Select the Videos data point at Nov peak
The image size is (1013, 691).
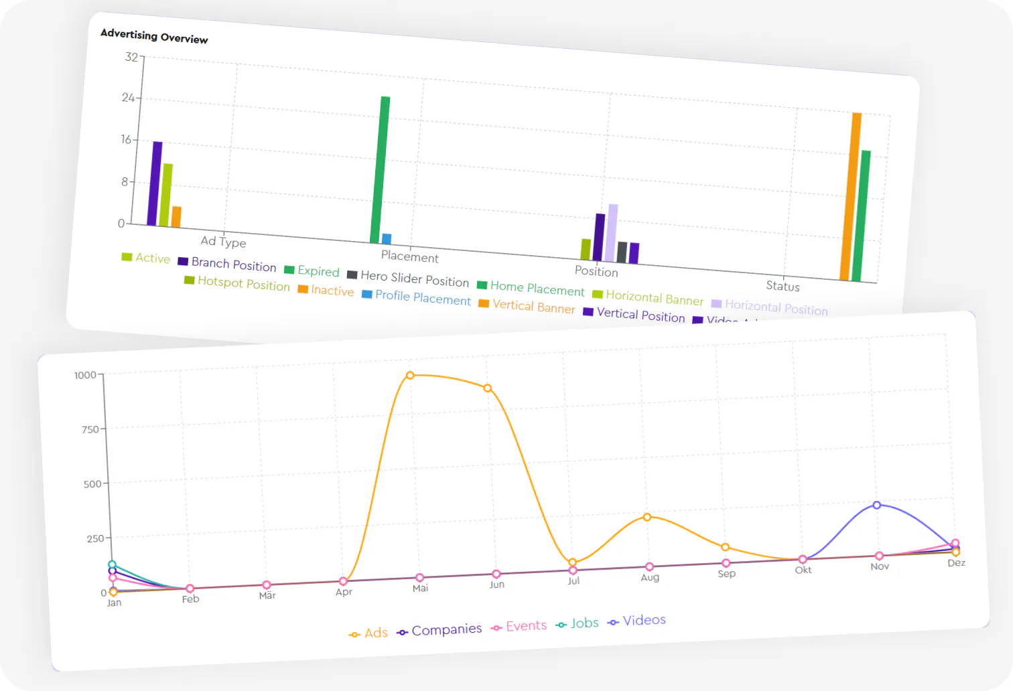877,506
